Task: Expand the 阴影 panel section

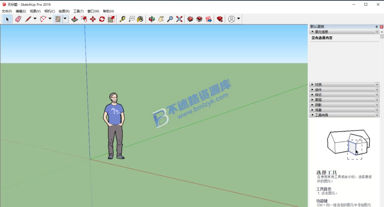Action: (312, 105)
